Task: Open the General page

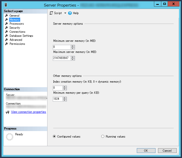Action: (x=14, y=16)
